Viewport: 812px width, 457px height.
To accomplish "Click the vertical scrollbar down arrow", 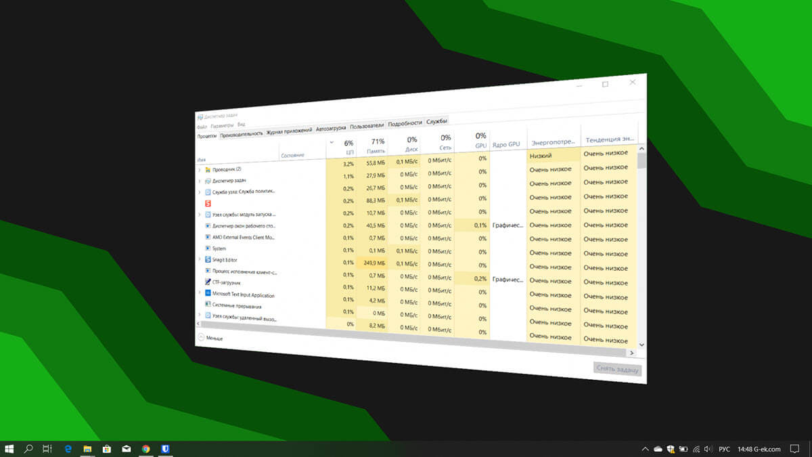I will click(x=641, y=344).
